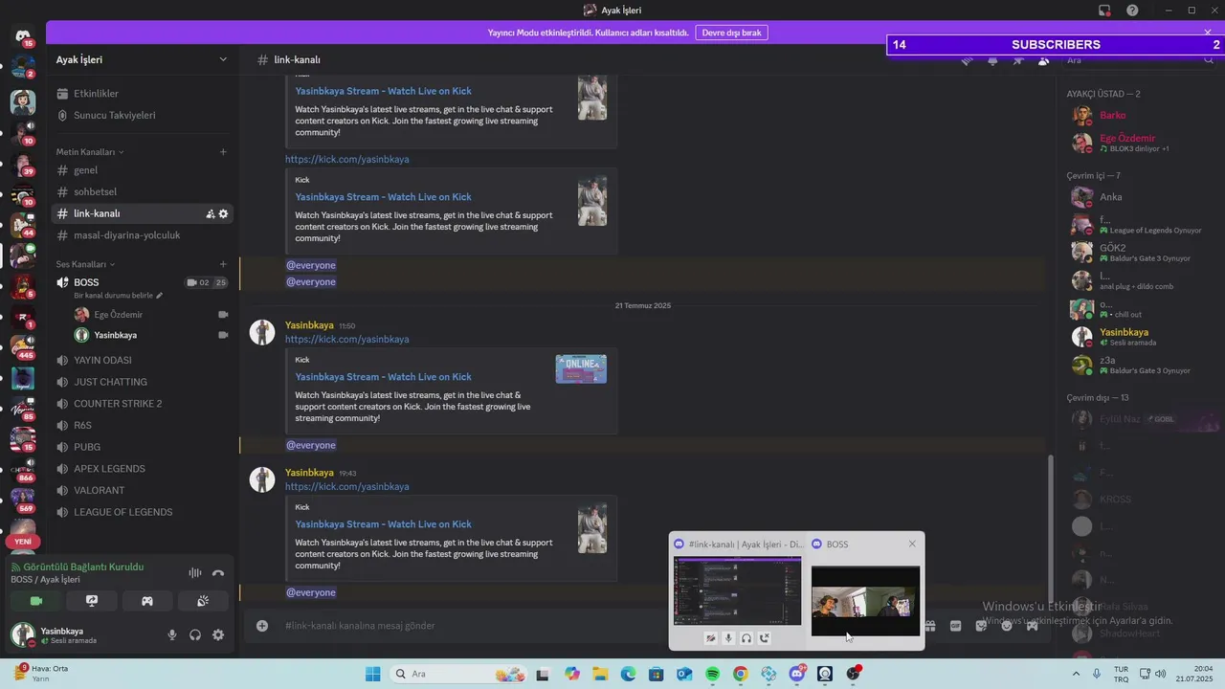
Task: Open the Etkinlikler events page
Action: click(144, 94)
